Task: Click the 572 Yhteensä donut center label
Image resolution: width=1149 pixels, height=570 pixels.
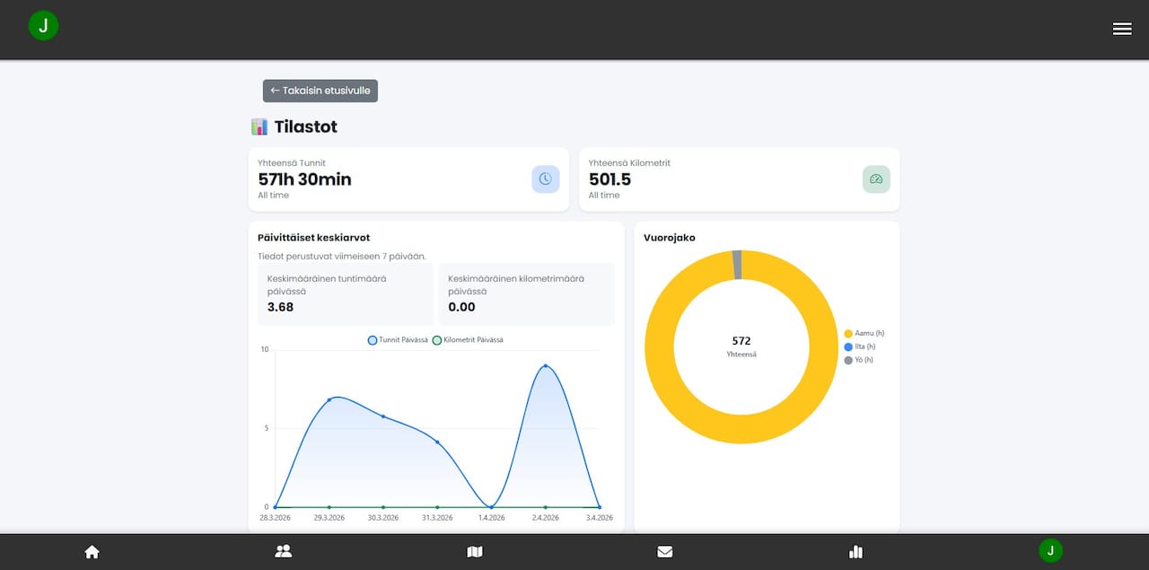Action: (x=741, y=346)
